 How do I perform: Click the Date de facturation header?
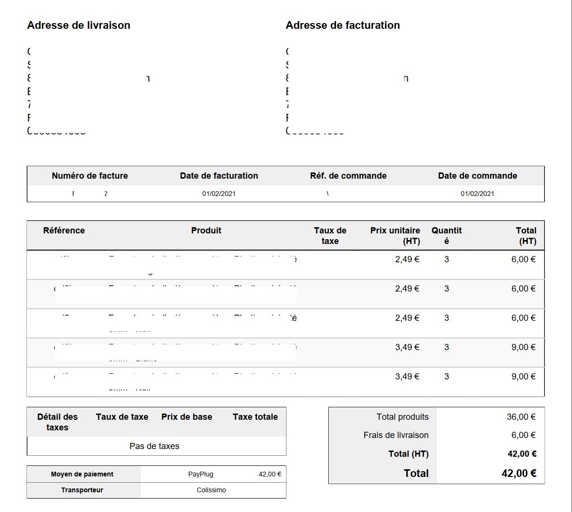tap(219, 176)
